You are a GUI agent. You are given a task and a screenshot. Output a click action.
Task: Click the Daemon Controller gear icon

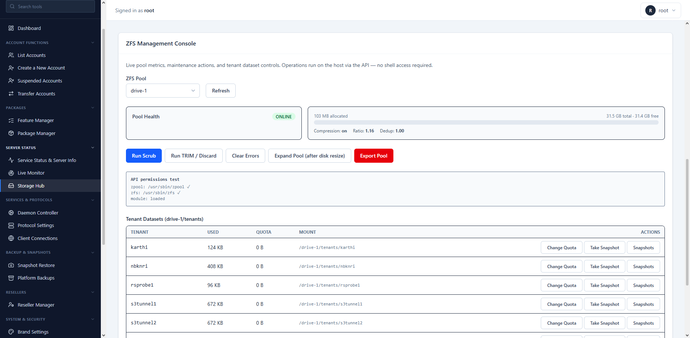(11, 213)
